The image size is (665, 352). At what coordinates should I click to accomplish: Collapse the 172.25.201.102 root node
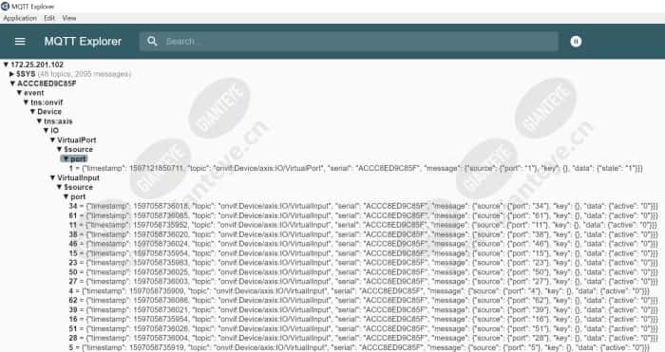pos(6,65)
